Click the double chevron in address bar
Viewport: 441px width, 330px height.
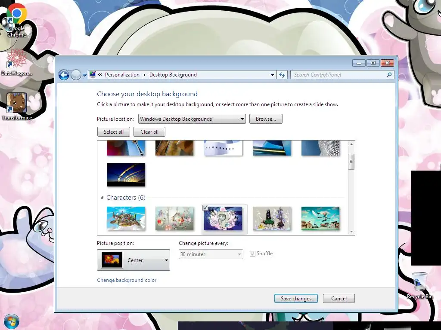click(x=100, y=75)
